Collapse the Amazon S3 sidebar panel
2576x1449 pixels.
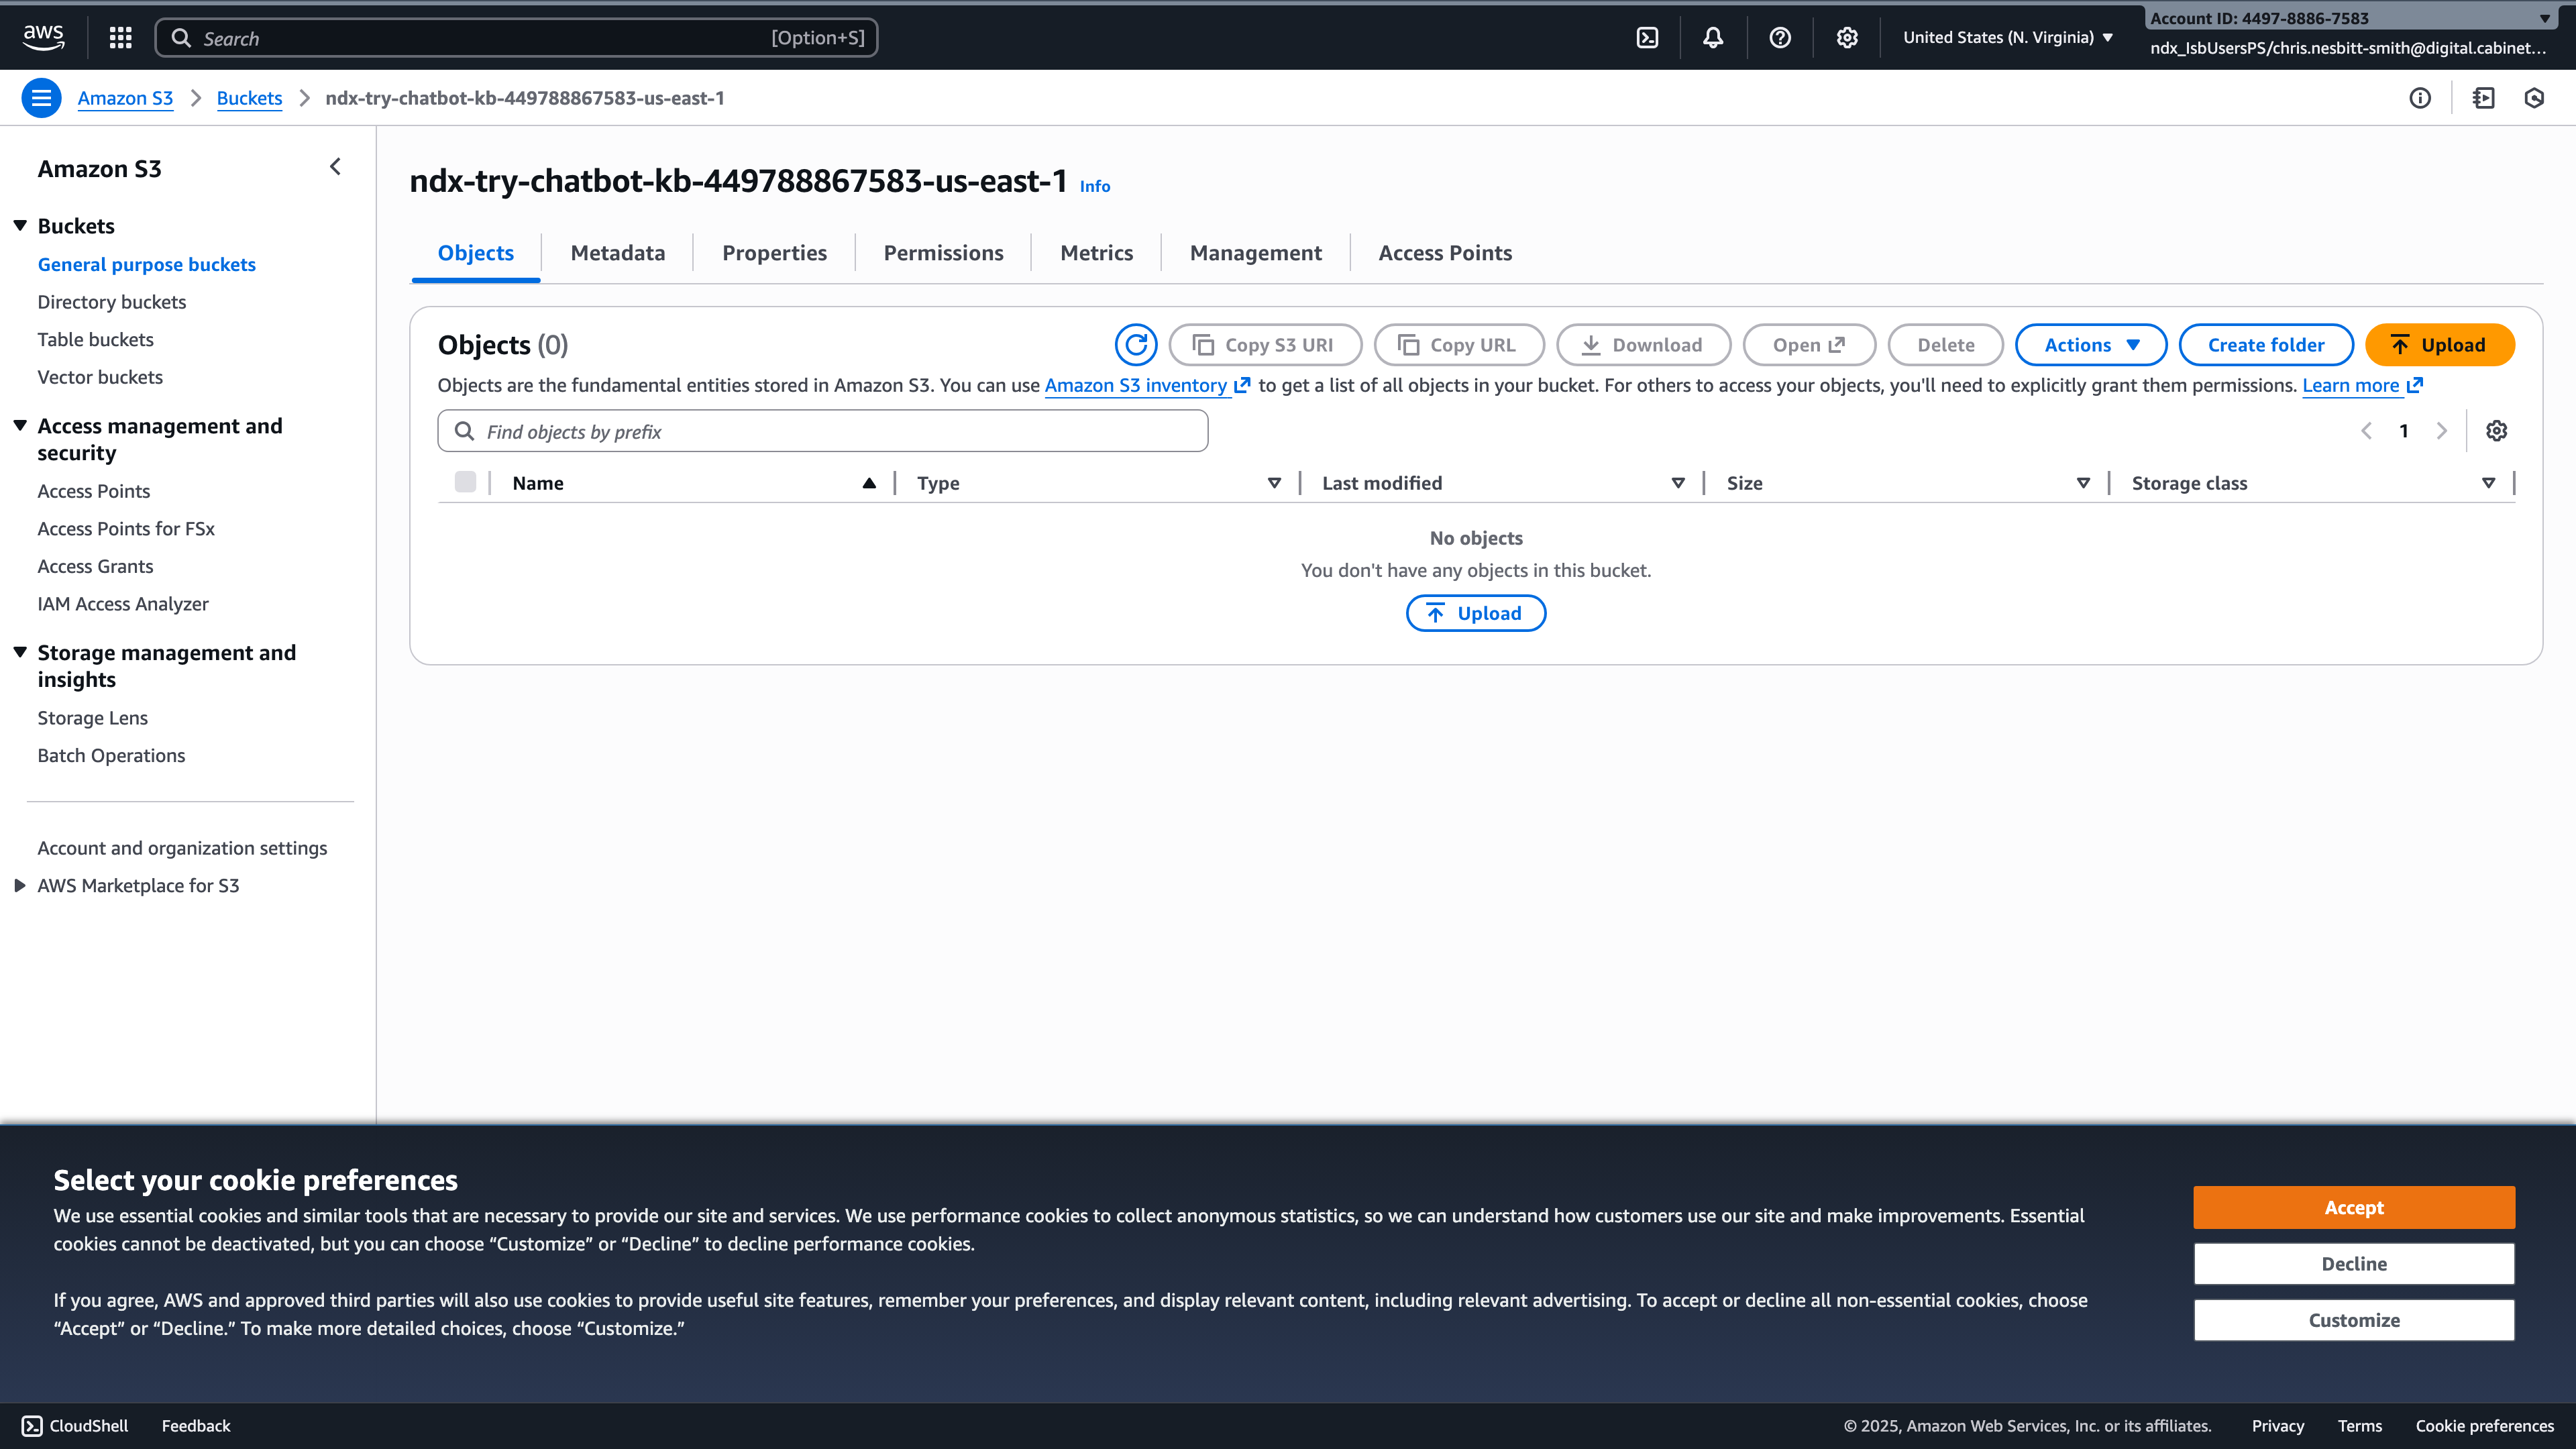coord(335,166)
